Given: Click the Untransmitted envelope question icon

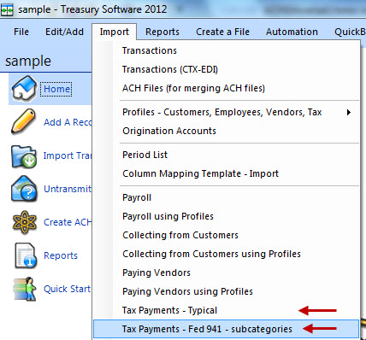Looking at the screenshot, I should click(x=24, y=189).
